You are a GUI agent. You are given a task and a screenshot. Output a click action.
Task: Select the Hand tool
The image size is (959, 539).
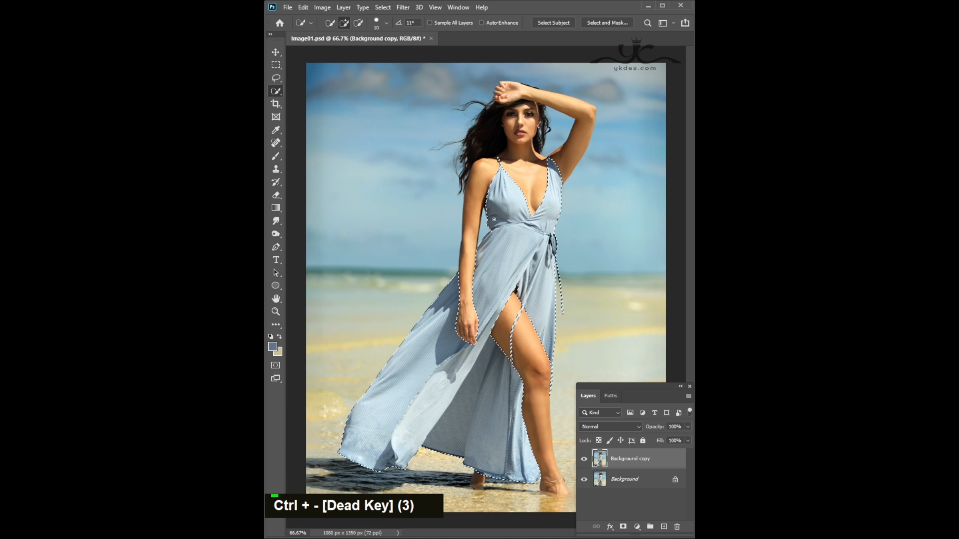click(x=275, y=298)
